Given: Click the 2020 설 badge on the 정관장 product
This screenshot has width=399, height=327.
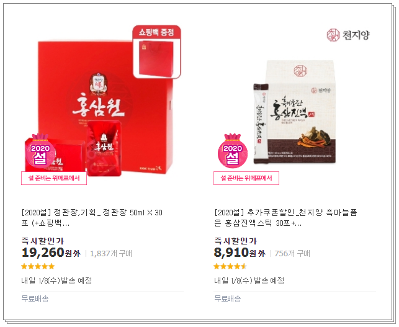Looking at the screenshot, I should click(40, 151).
